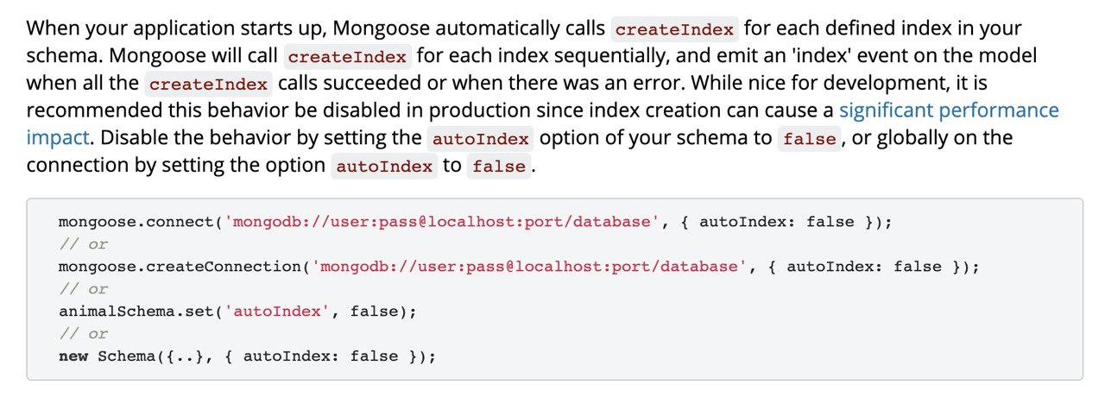Click the second createIndex inline code

348,57
